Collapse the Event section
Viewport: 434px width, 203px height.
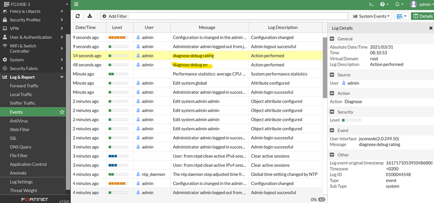[332, 130]
